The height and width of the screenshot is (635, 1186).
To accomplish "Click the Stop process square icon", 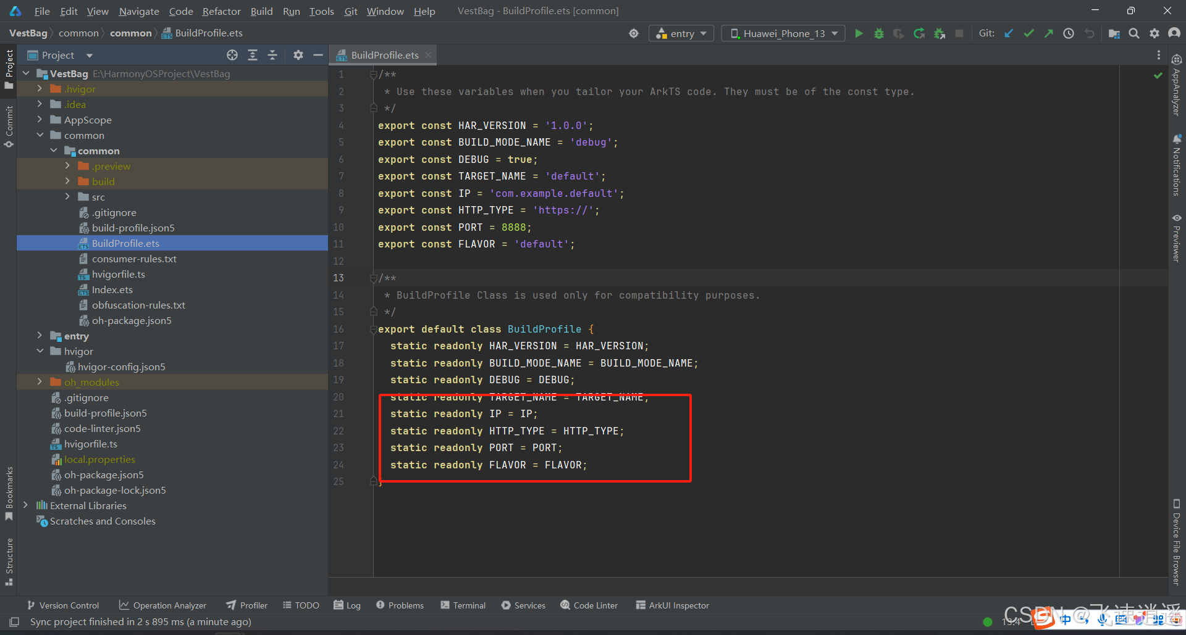I will [959, 33].
